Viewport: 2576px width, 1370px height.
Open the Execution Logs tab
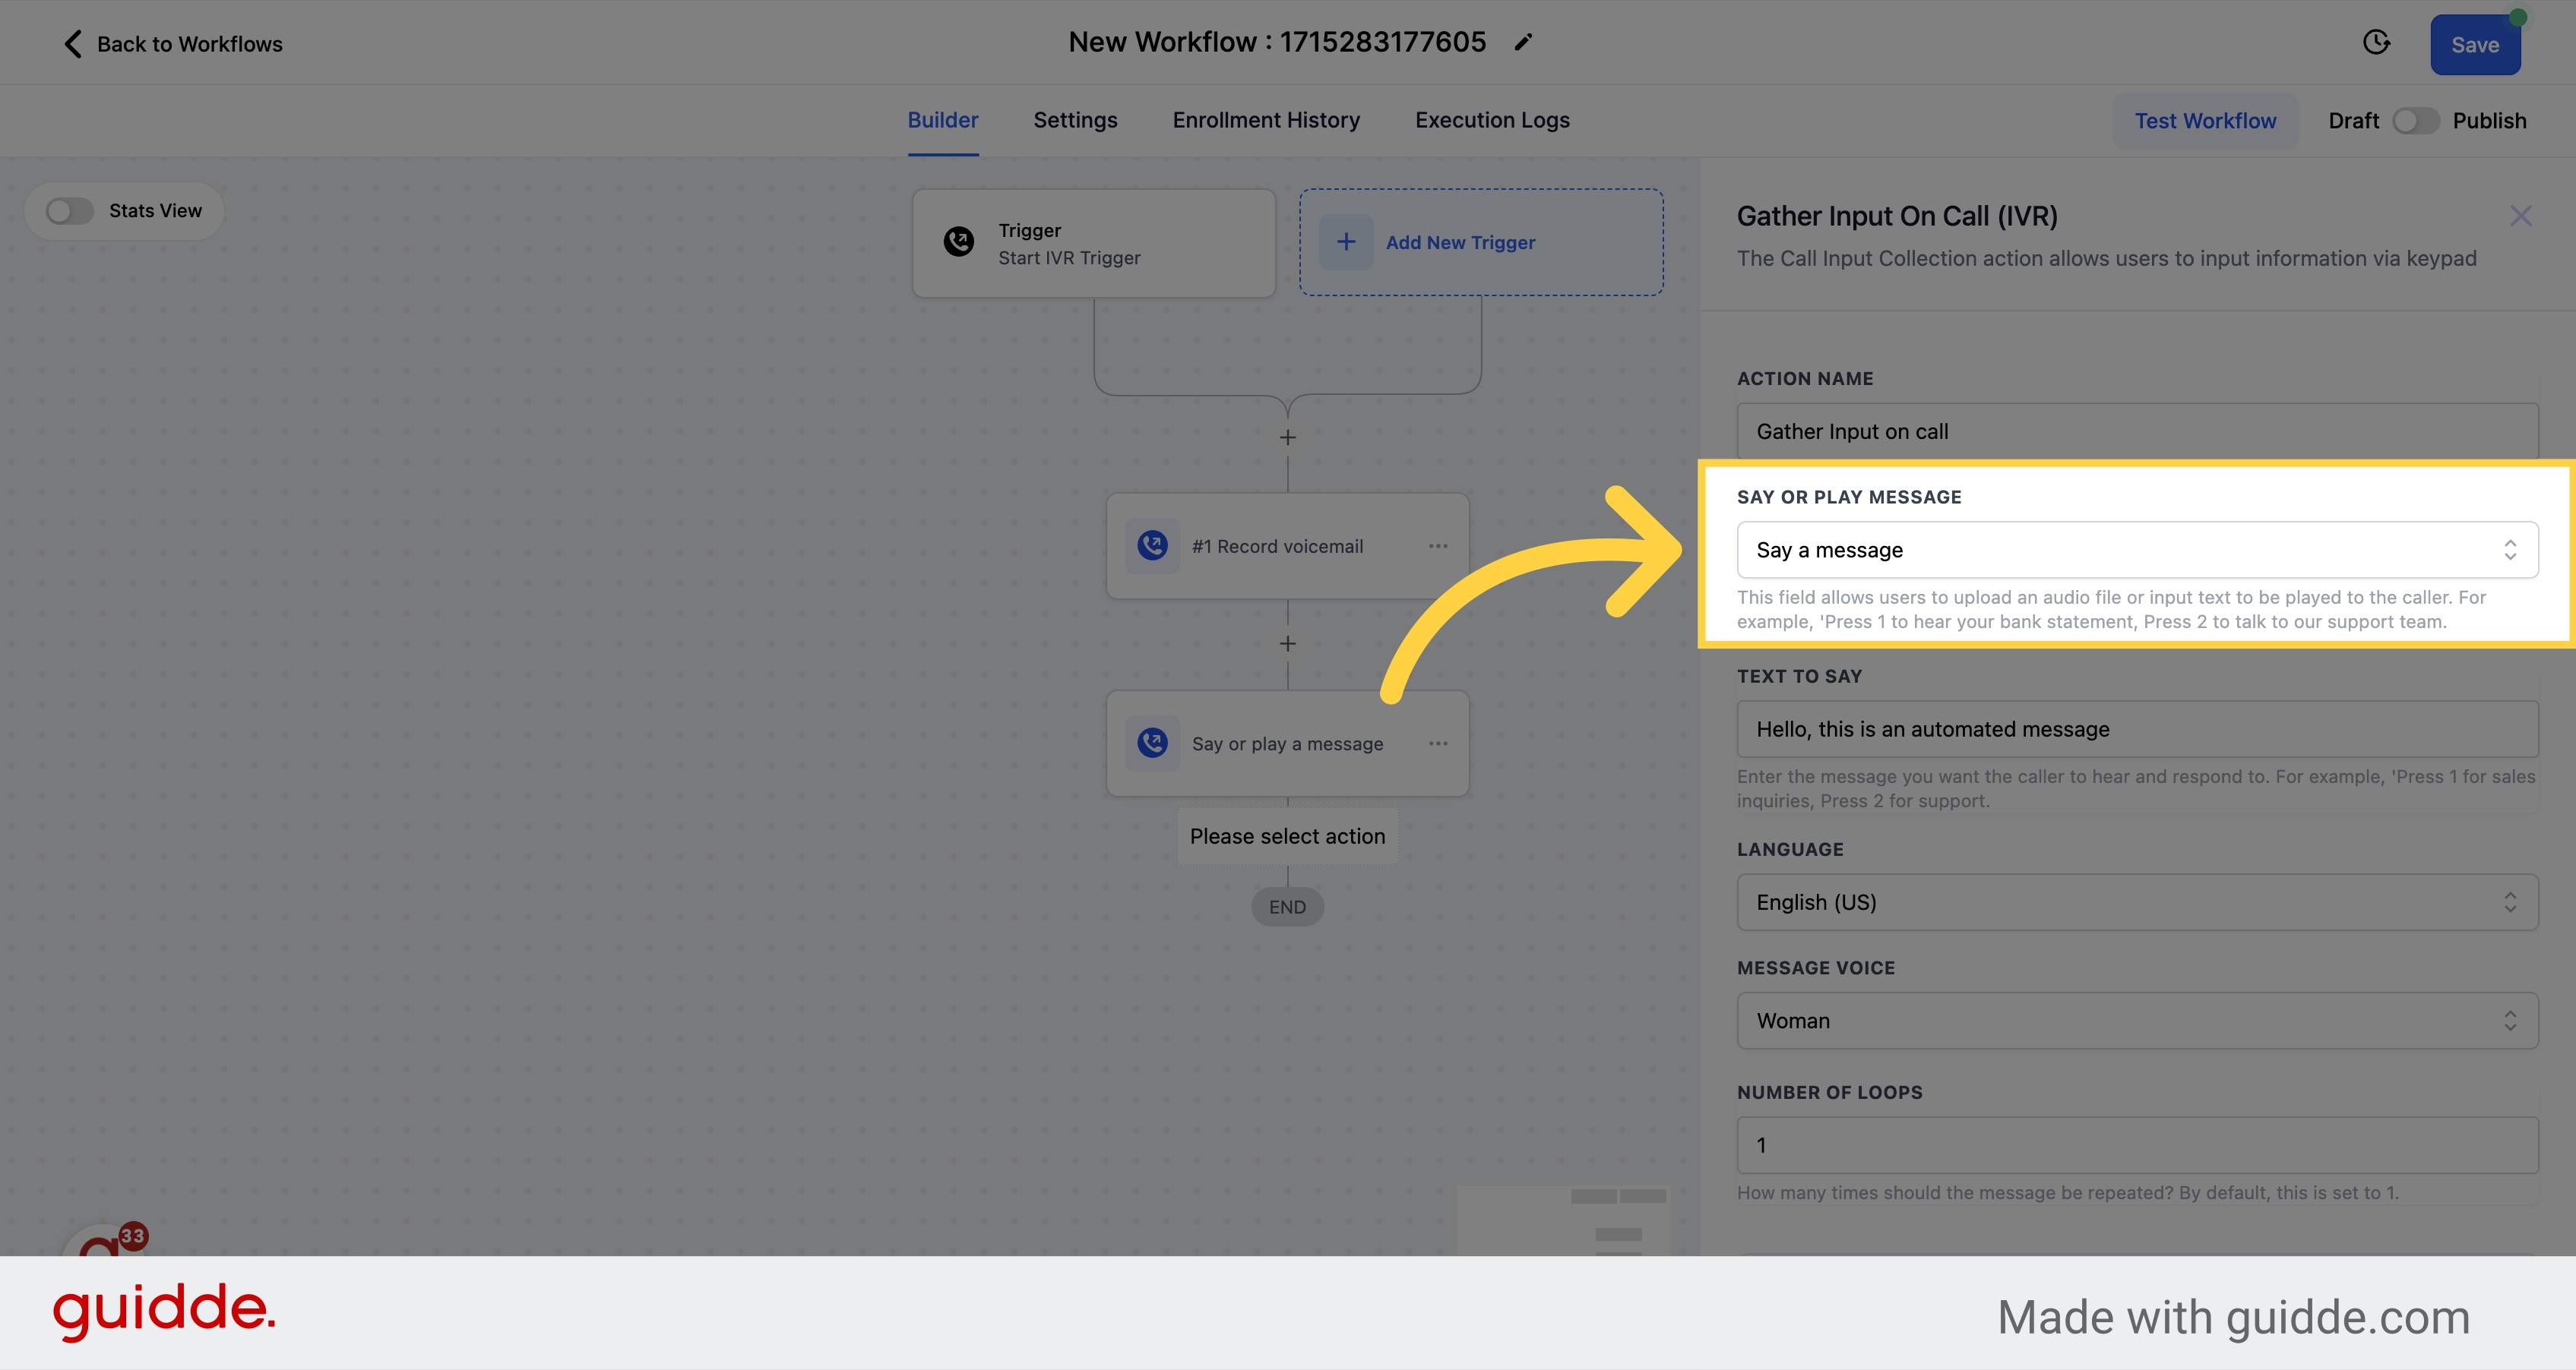[x=1492, y=120]
